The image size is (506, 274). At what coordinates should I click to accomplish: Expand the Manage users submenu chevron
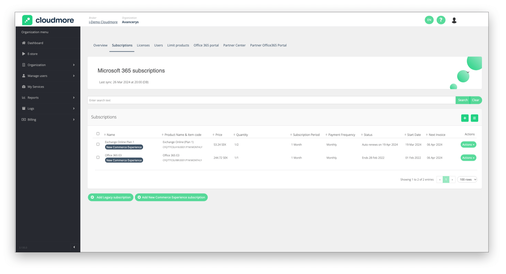pos(74,76)
